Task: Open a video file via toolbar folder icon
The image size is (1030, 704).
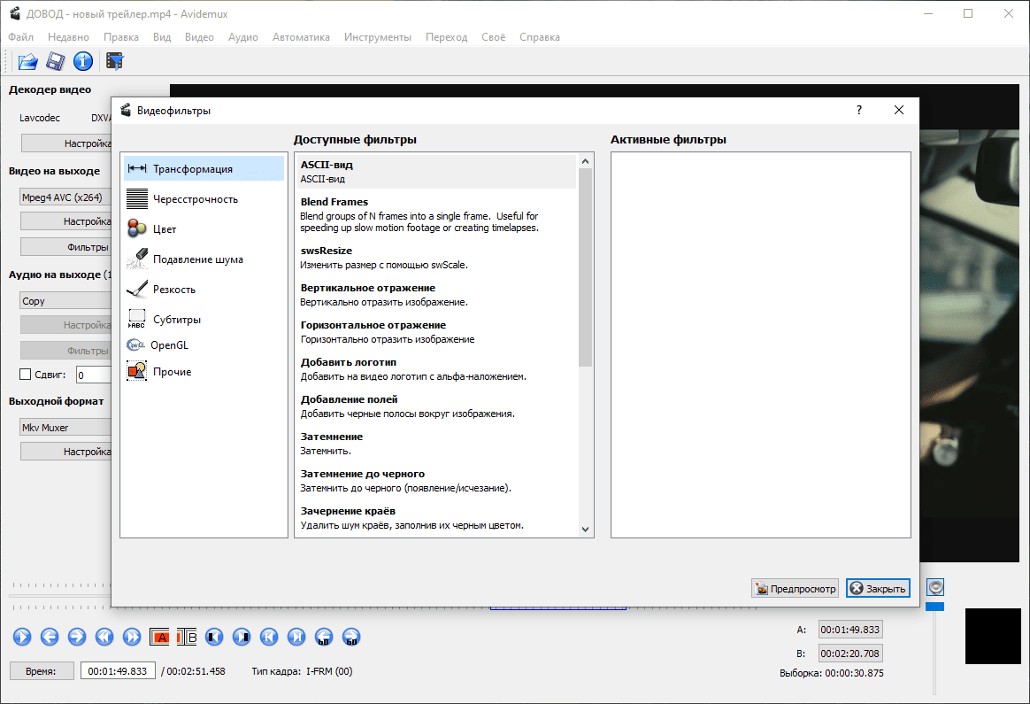Action: [27, 61]
